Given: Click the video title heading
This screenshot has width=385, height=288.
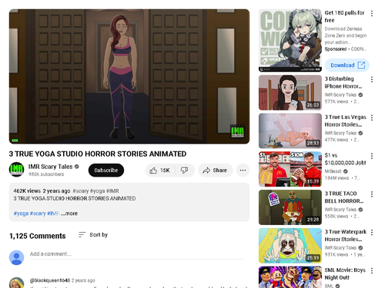Looking at the screenshot, I should pyautogui.click(x=98, y=154).
